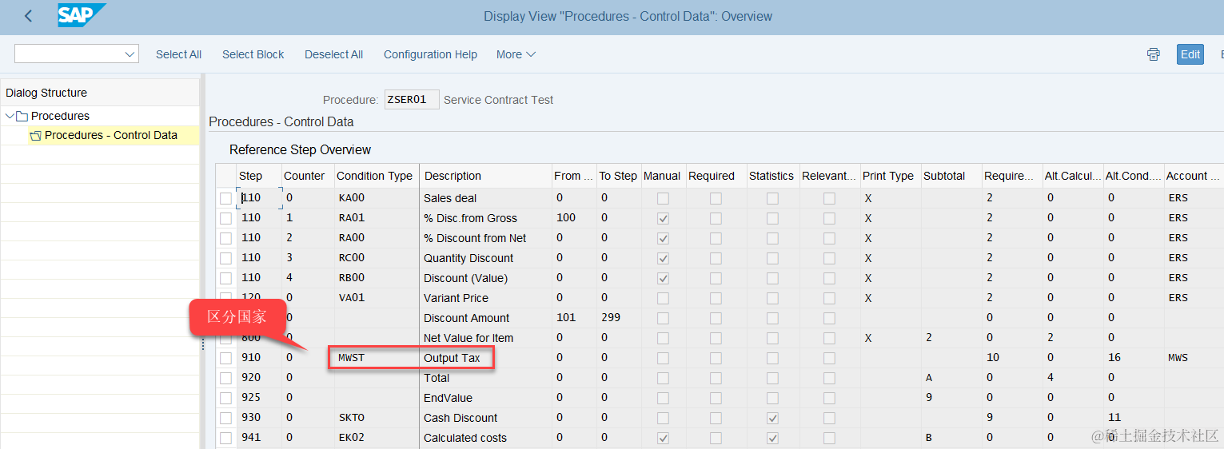Click the Print Type column header
This screenshot has width=1224, height=449.
[891, 176]
